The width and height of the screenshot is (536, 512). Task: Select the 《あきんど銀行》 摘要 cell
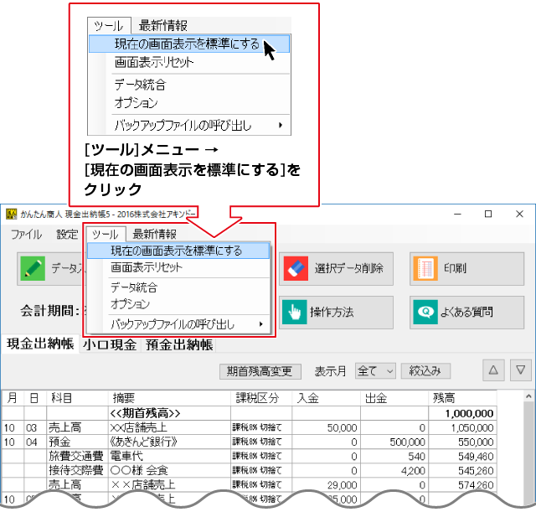[x=169, y=441]
